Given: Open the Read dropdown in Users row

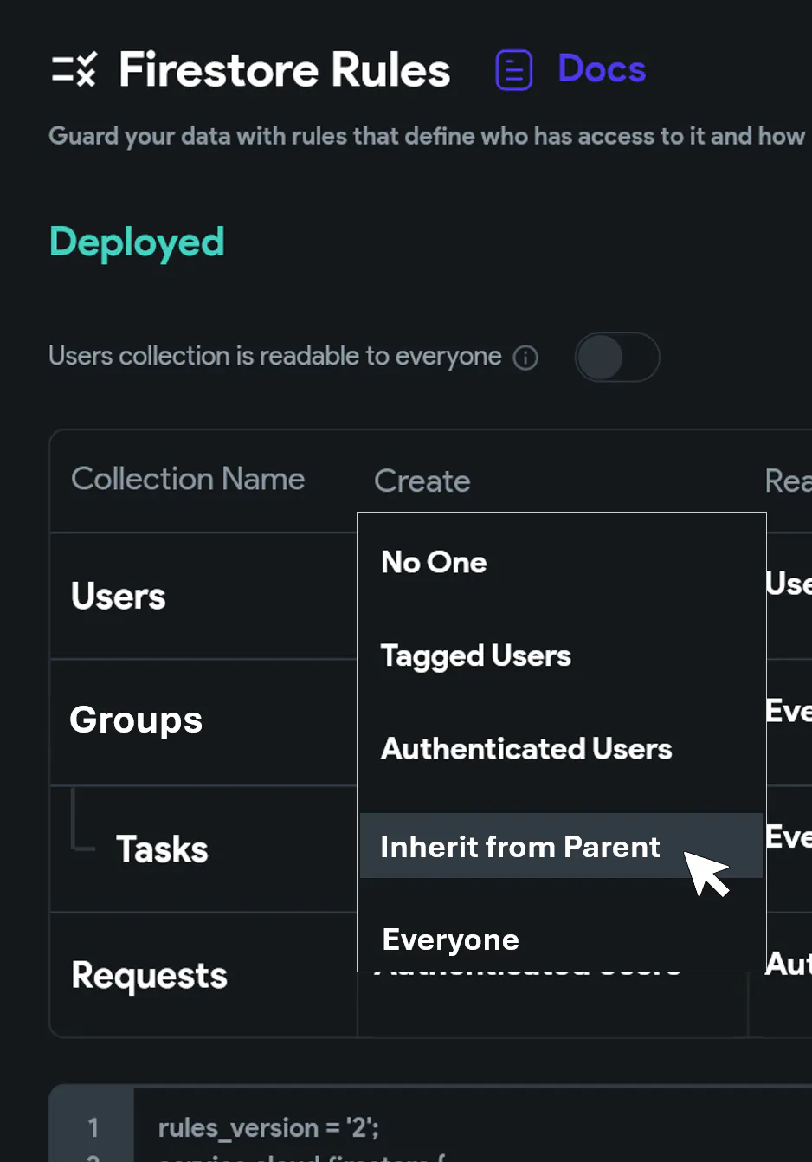Looking at the screenshot, I should tap(788, 584).
